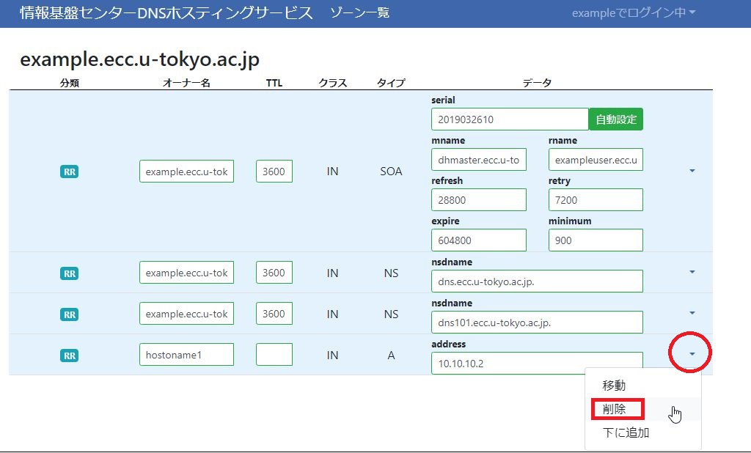The width and height of the screenshot is (751, 453).
Task: Focus owner name field of dns101 NS row
Action: [187, 314]
